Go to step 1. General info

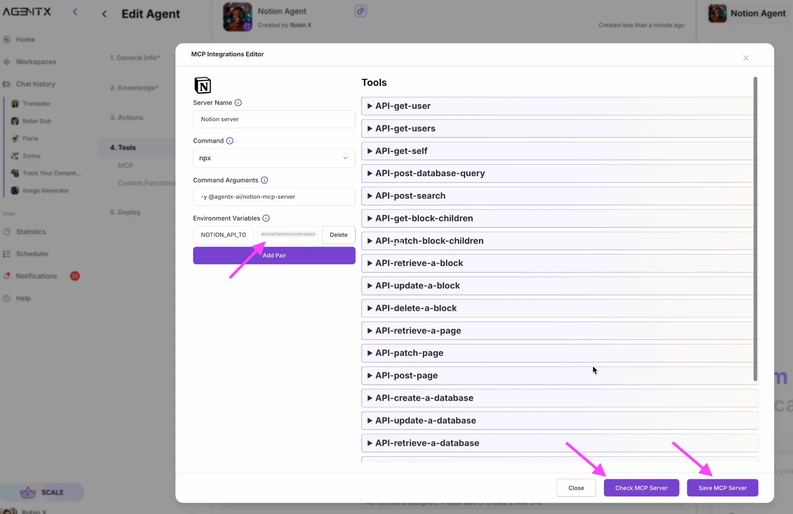[x=135, y=58]
